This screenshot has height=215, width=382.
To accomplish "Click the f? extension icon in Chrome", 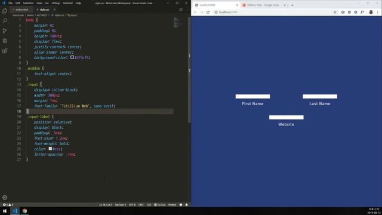I will click(x=362, y=12).
